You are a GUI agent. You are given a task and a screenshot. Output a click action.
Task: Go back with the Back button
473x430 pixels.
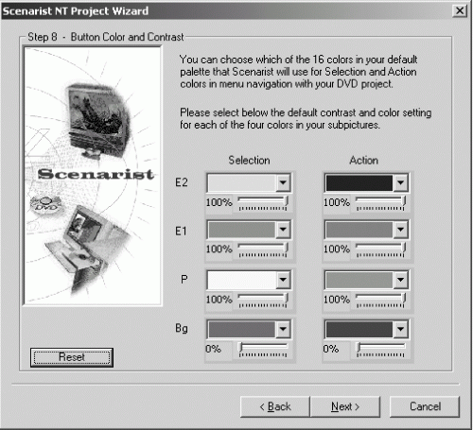[275, 406]
